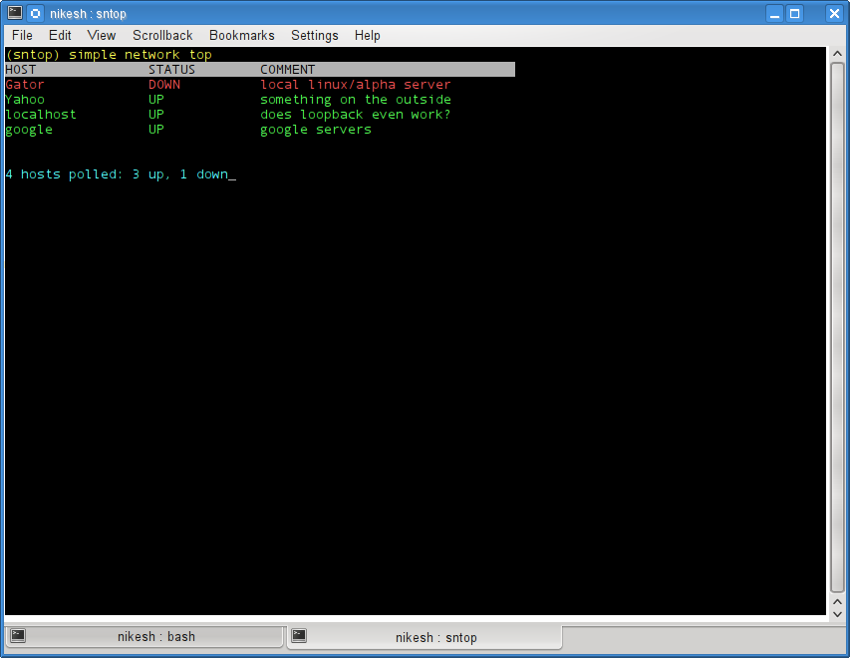Open the View menu
Image resolution: width=850 pixels, height=658 pixels.
[101, 35]
